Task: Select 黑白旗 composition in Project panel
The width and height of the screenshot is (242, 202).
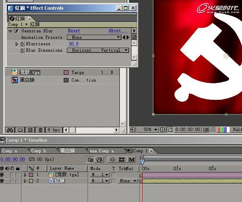Action: click(x=27, y=80)
